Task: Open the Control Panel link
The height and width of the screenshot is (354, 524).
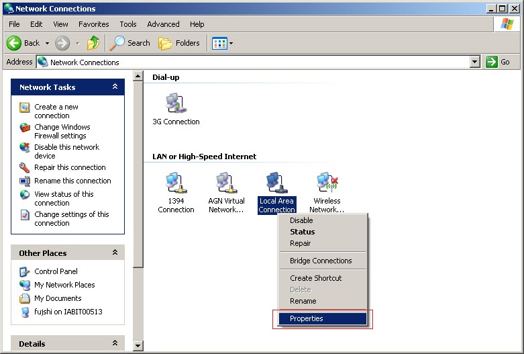Action: [56, 271]
